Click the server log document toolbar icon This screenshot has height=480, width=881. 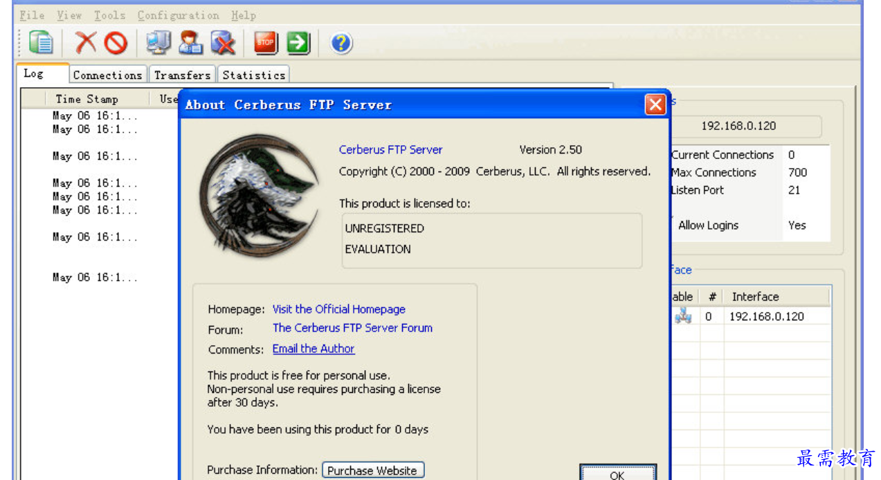42,43
